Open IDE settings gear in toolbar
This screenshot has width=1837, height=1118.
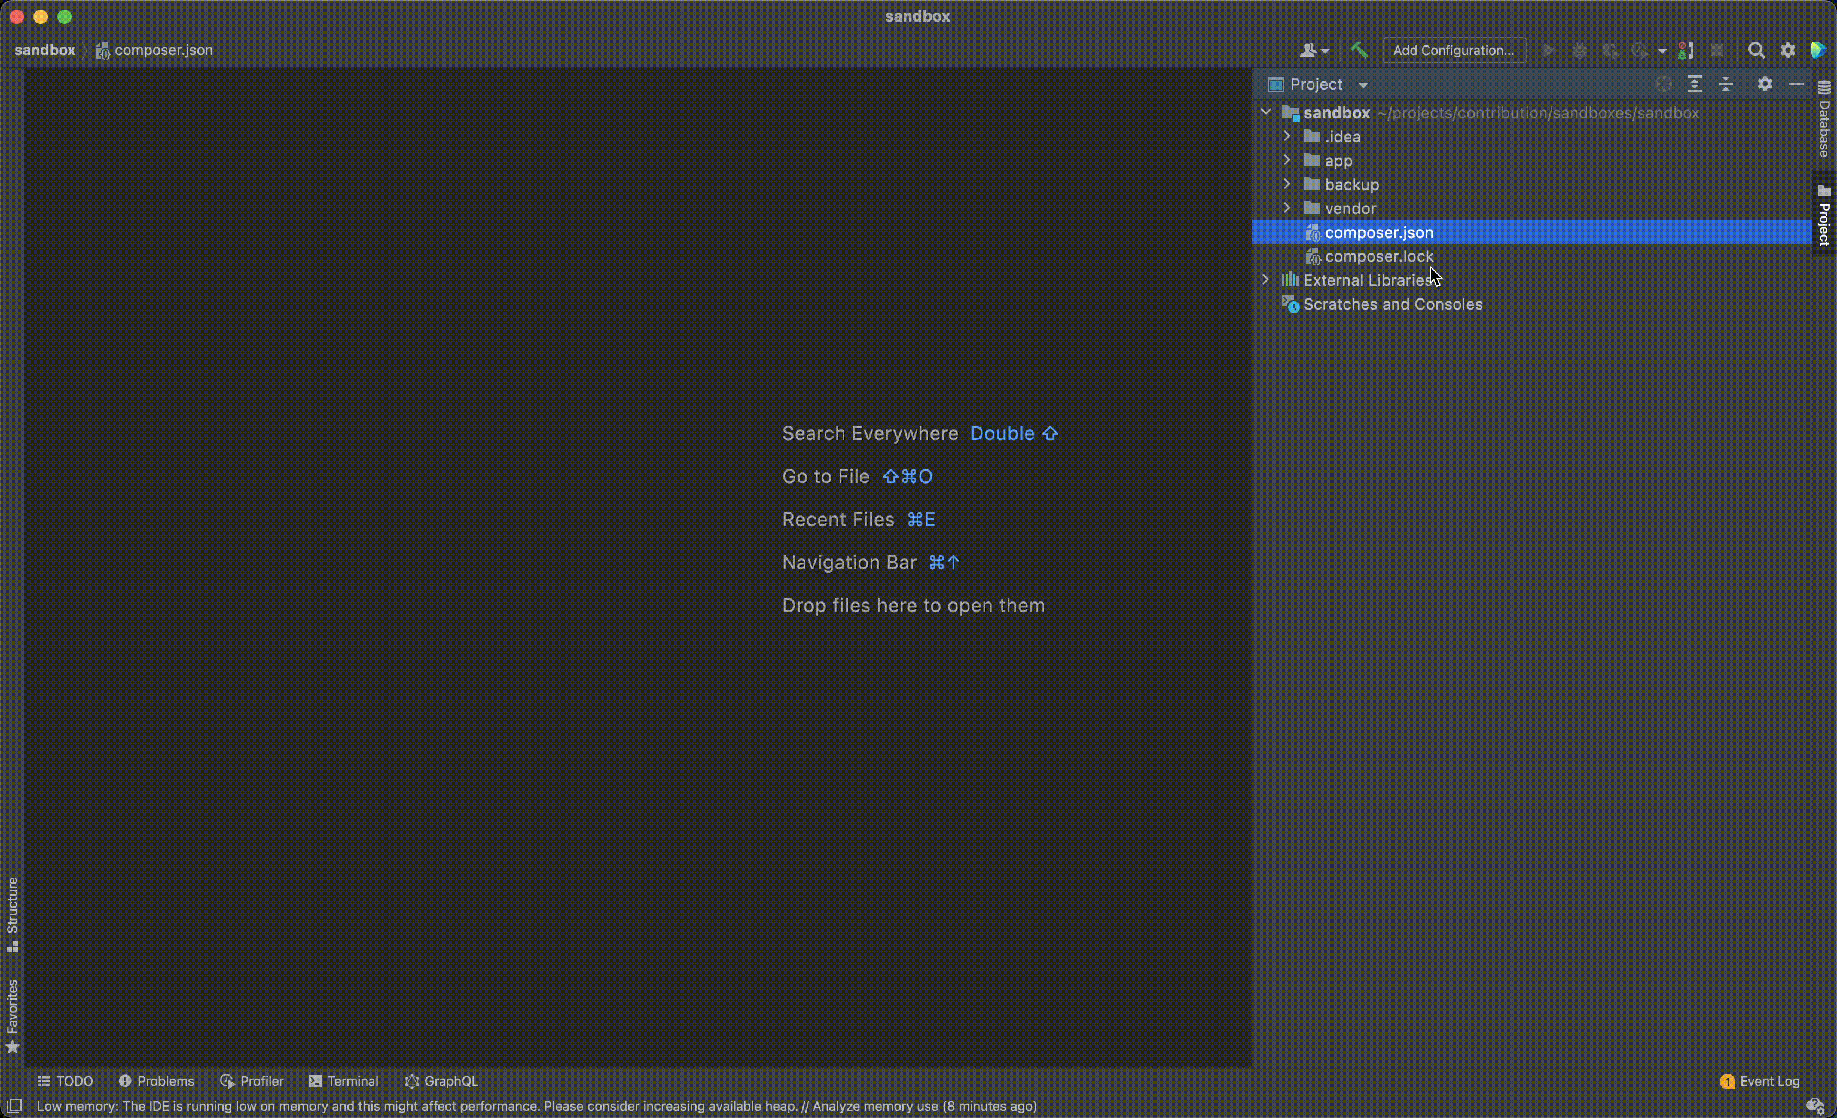point(1787,50)
